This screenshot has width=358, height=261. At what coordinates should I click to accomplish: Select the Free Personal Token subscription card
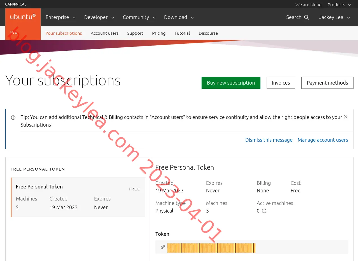click(x=78, y=197)
